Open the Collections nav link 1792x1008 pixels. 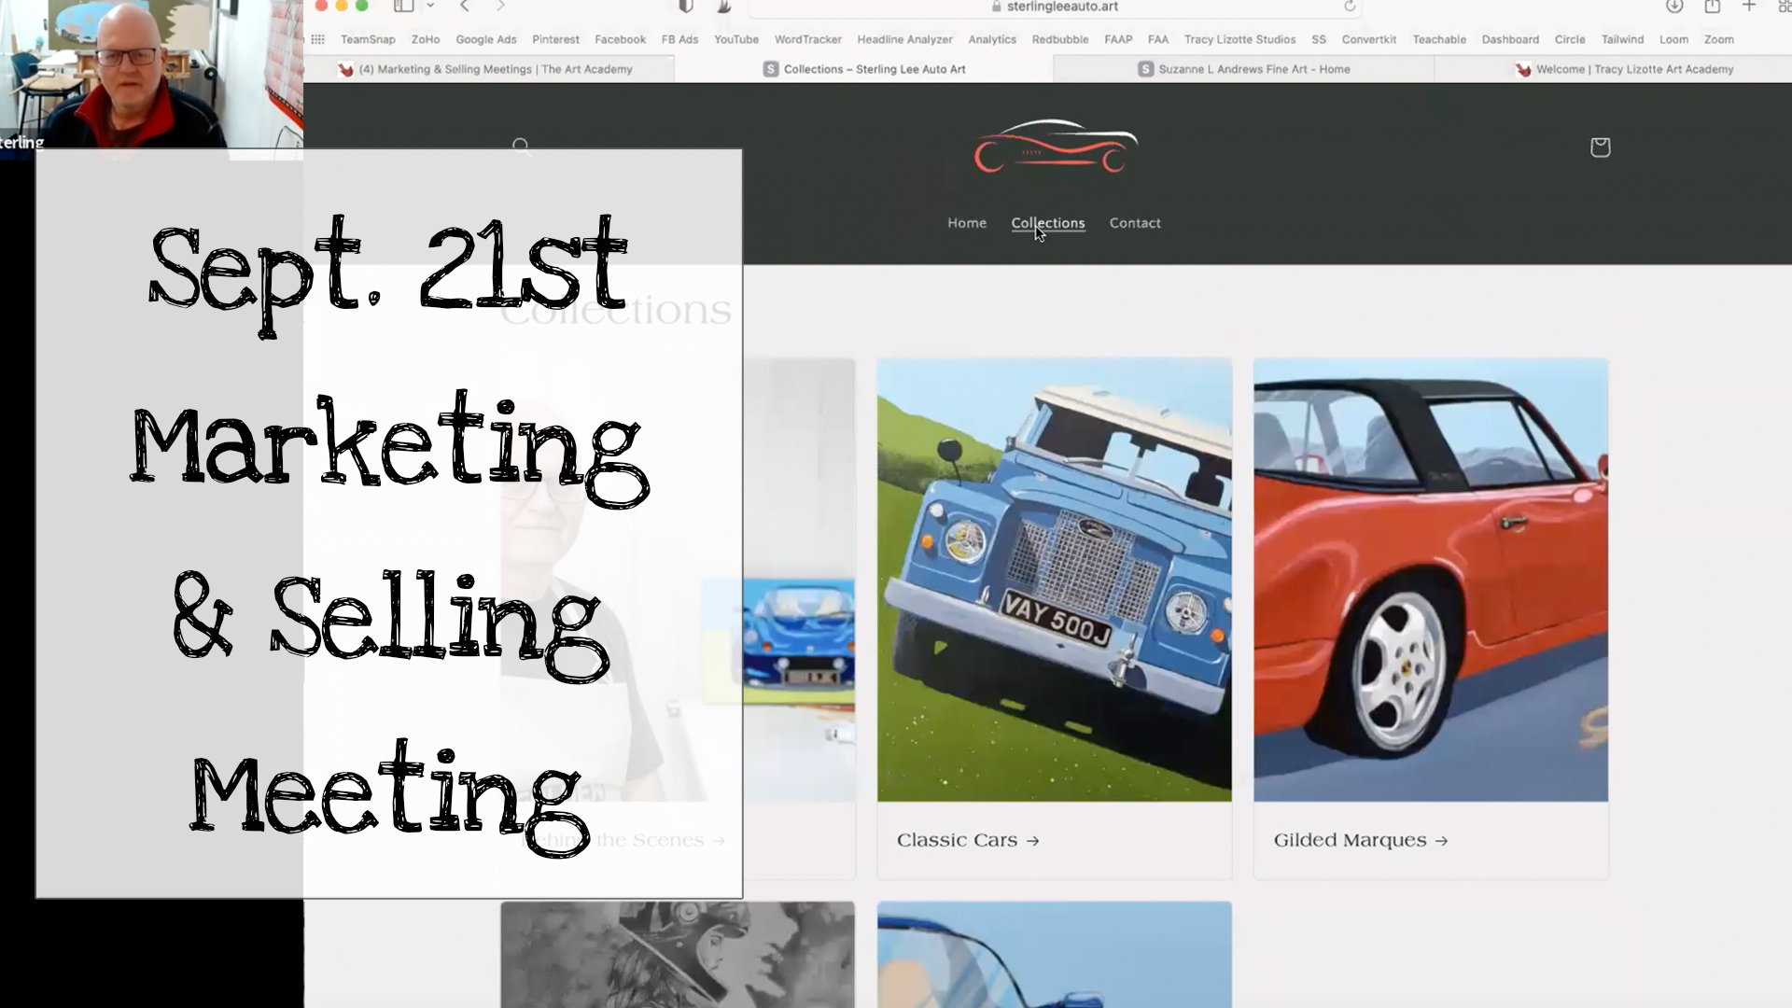point(1048,223)
